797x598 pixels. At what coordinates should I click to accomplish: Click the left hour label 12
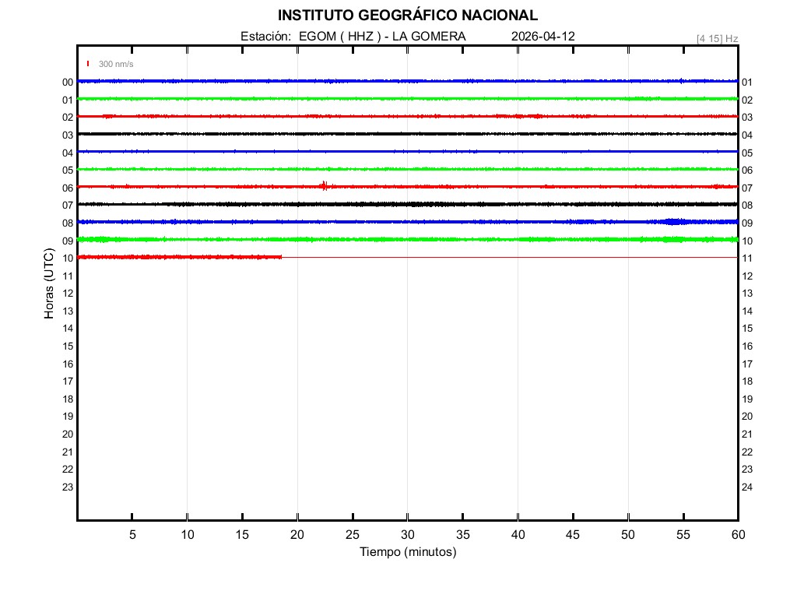click(68, 294)
